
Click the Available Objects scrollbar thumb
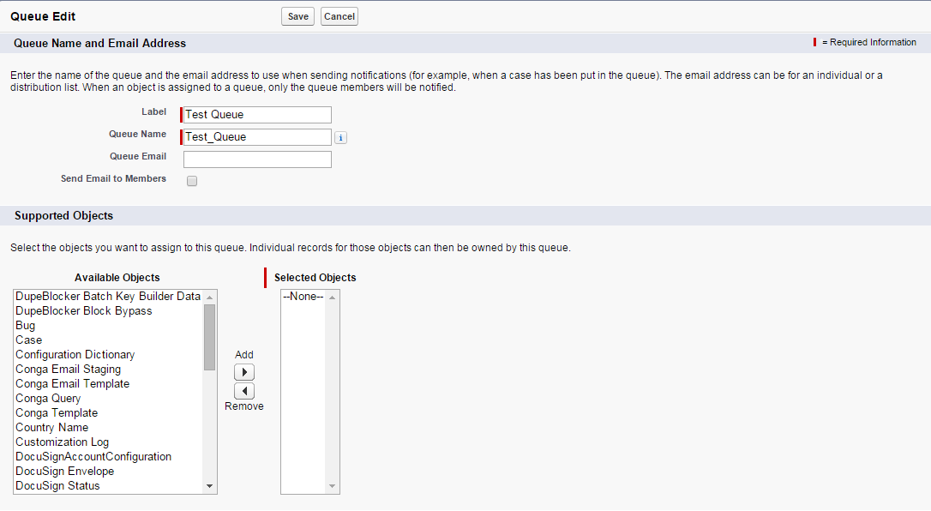tap(209, 336)
